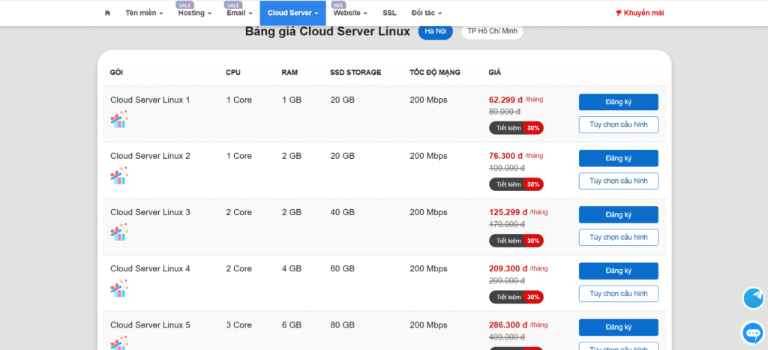Image resolution: width=768 pixels, height=350 pixels.
Task: Open the live chat bubble icon
Action: pyautogui.click(x=753, y=332)
